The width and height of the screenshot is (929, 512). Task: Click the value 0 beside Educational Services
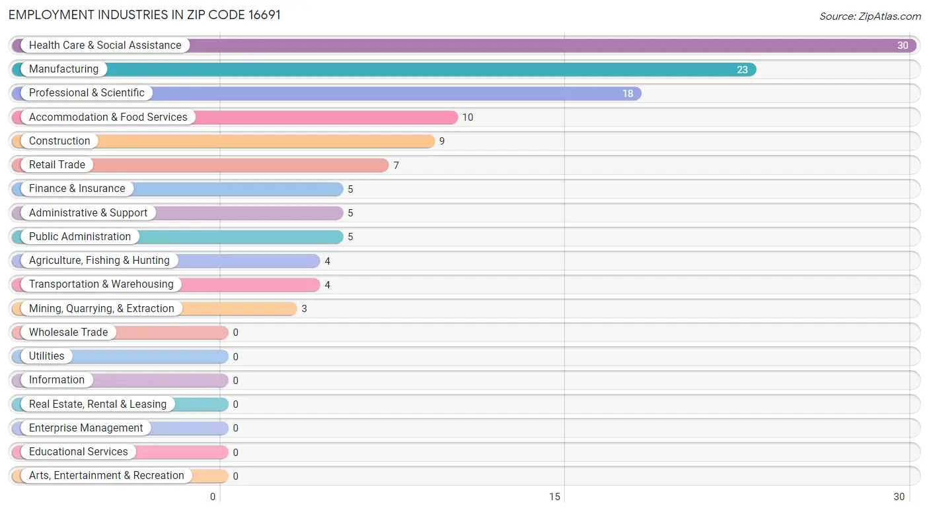pyautogui.click(x=236, y=453)
